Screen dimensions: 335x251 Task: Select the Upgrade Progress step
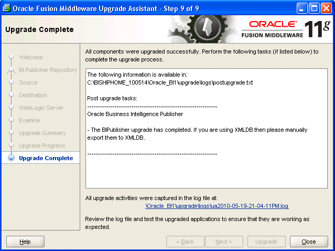click(42, 145)
